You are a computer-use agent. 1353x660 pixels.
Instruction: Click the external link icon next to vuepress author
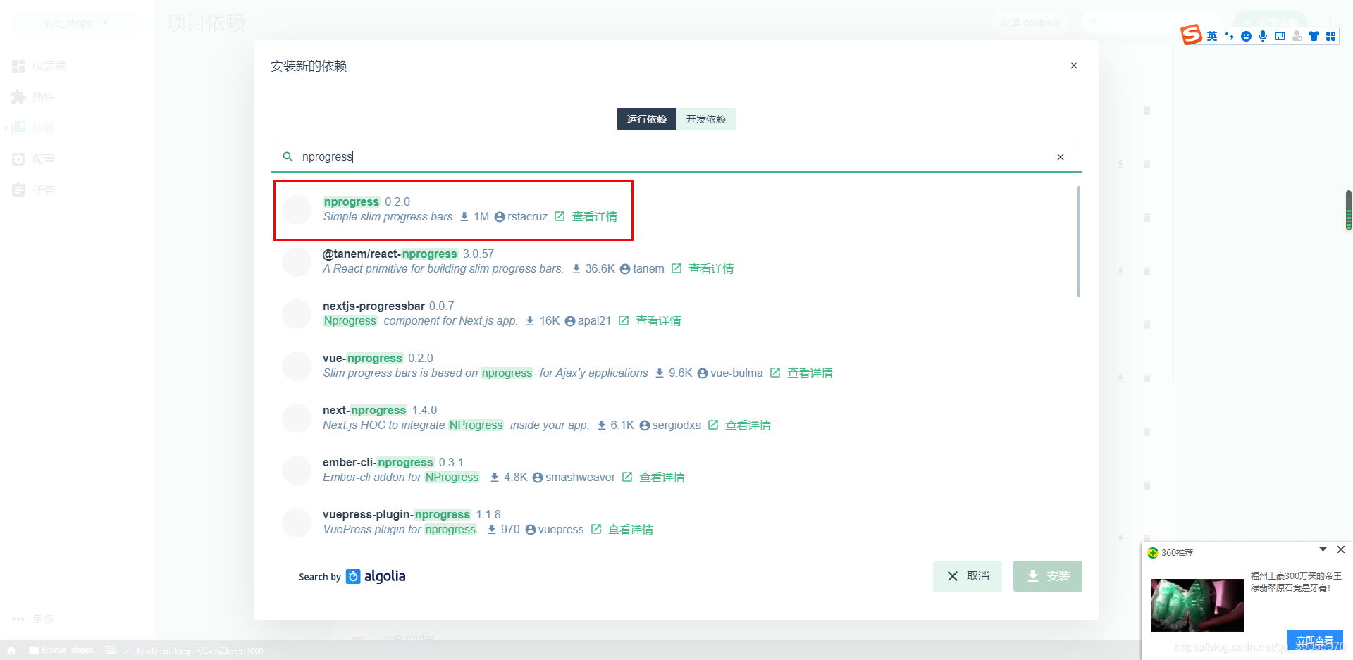596,529
